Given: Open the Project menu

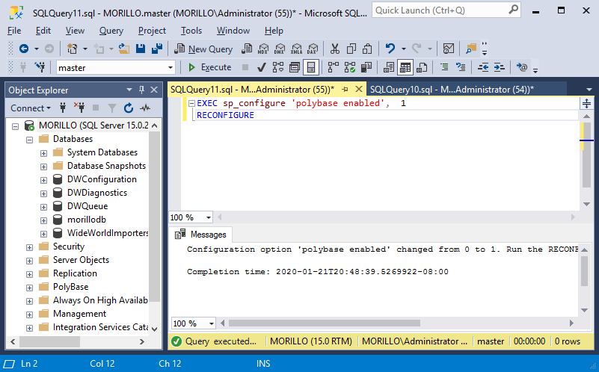Looking at the screenshot, I should click(x=152, y=31).
